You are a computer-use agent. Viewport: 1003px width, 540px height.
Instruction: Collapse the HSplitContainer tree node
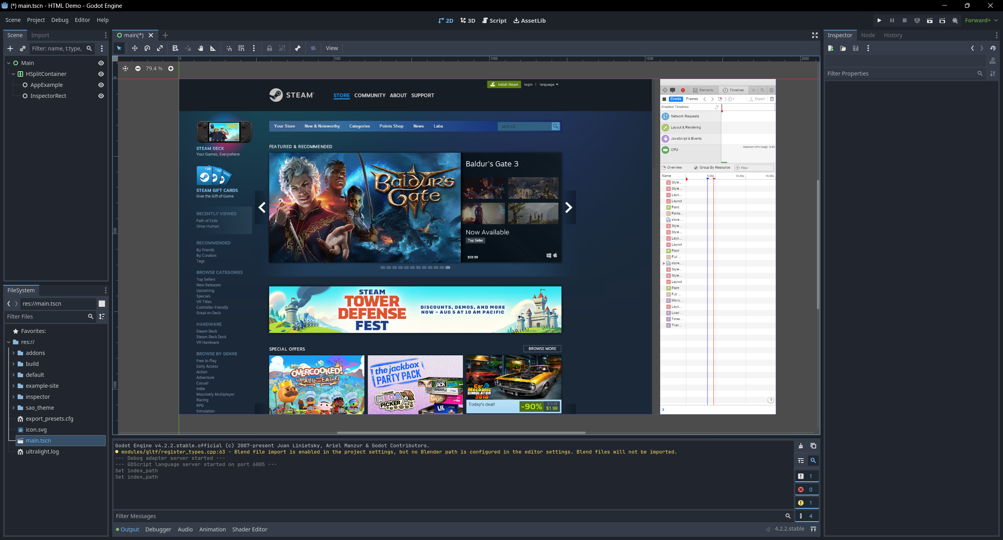point(13,74)
